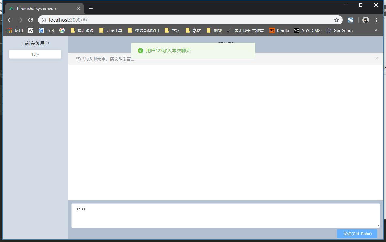Open the 素材 bookmark folder
Viewport: 386px width, 242px height.
[193, 30]
